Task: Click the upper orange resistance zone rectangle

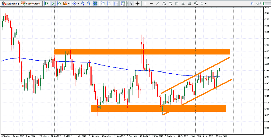Action: [x=142, y=52]
